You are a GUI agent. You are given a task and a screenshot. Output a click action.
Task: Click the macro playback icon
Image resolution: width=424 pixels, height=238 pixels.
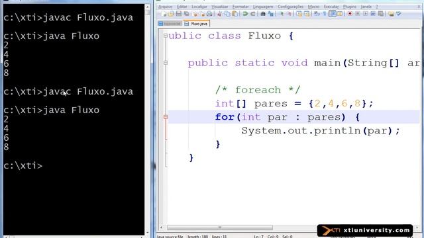click(x=365, y=14)
